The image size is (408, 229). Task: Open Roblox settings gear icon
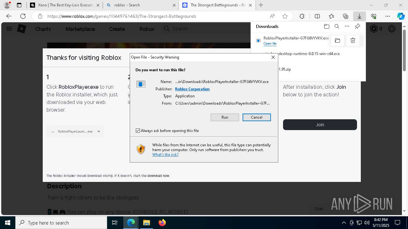click(x=392, y=29)
